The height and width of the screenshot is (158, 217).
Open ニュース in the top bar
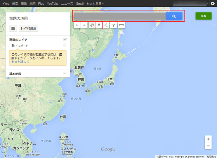click(x=67, y=4)
